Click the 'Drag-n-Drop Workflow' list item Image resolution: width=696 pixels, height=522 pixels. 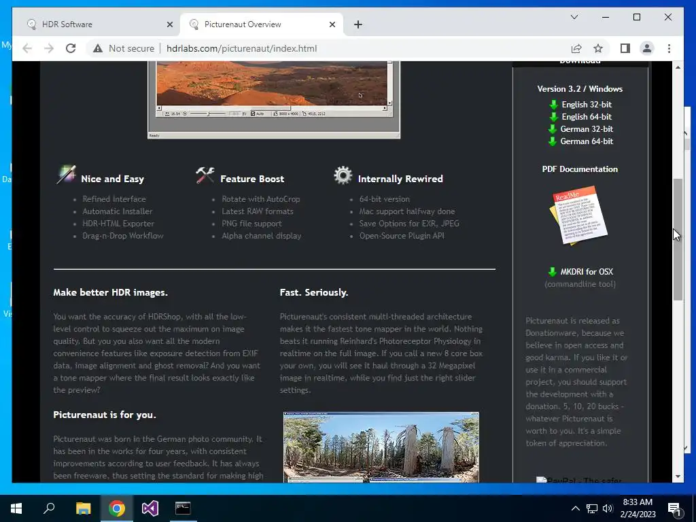pos(123,236)
